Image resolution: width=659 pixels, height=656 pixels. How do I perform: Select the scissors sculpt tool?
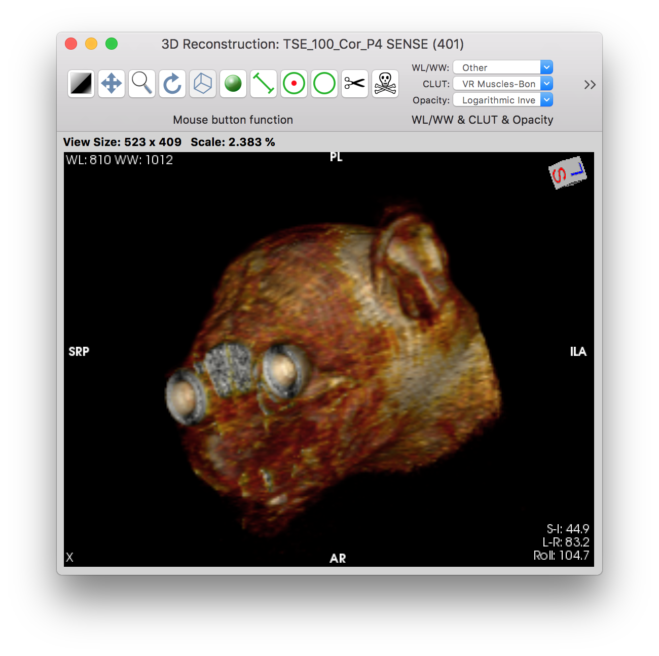pos(355,84)
